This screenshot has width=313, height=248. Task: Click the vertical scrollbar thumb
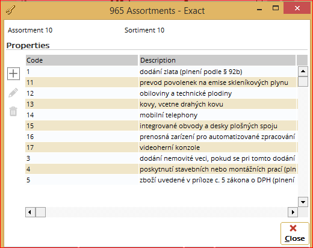point(303,81)
